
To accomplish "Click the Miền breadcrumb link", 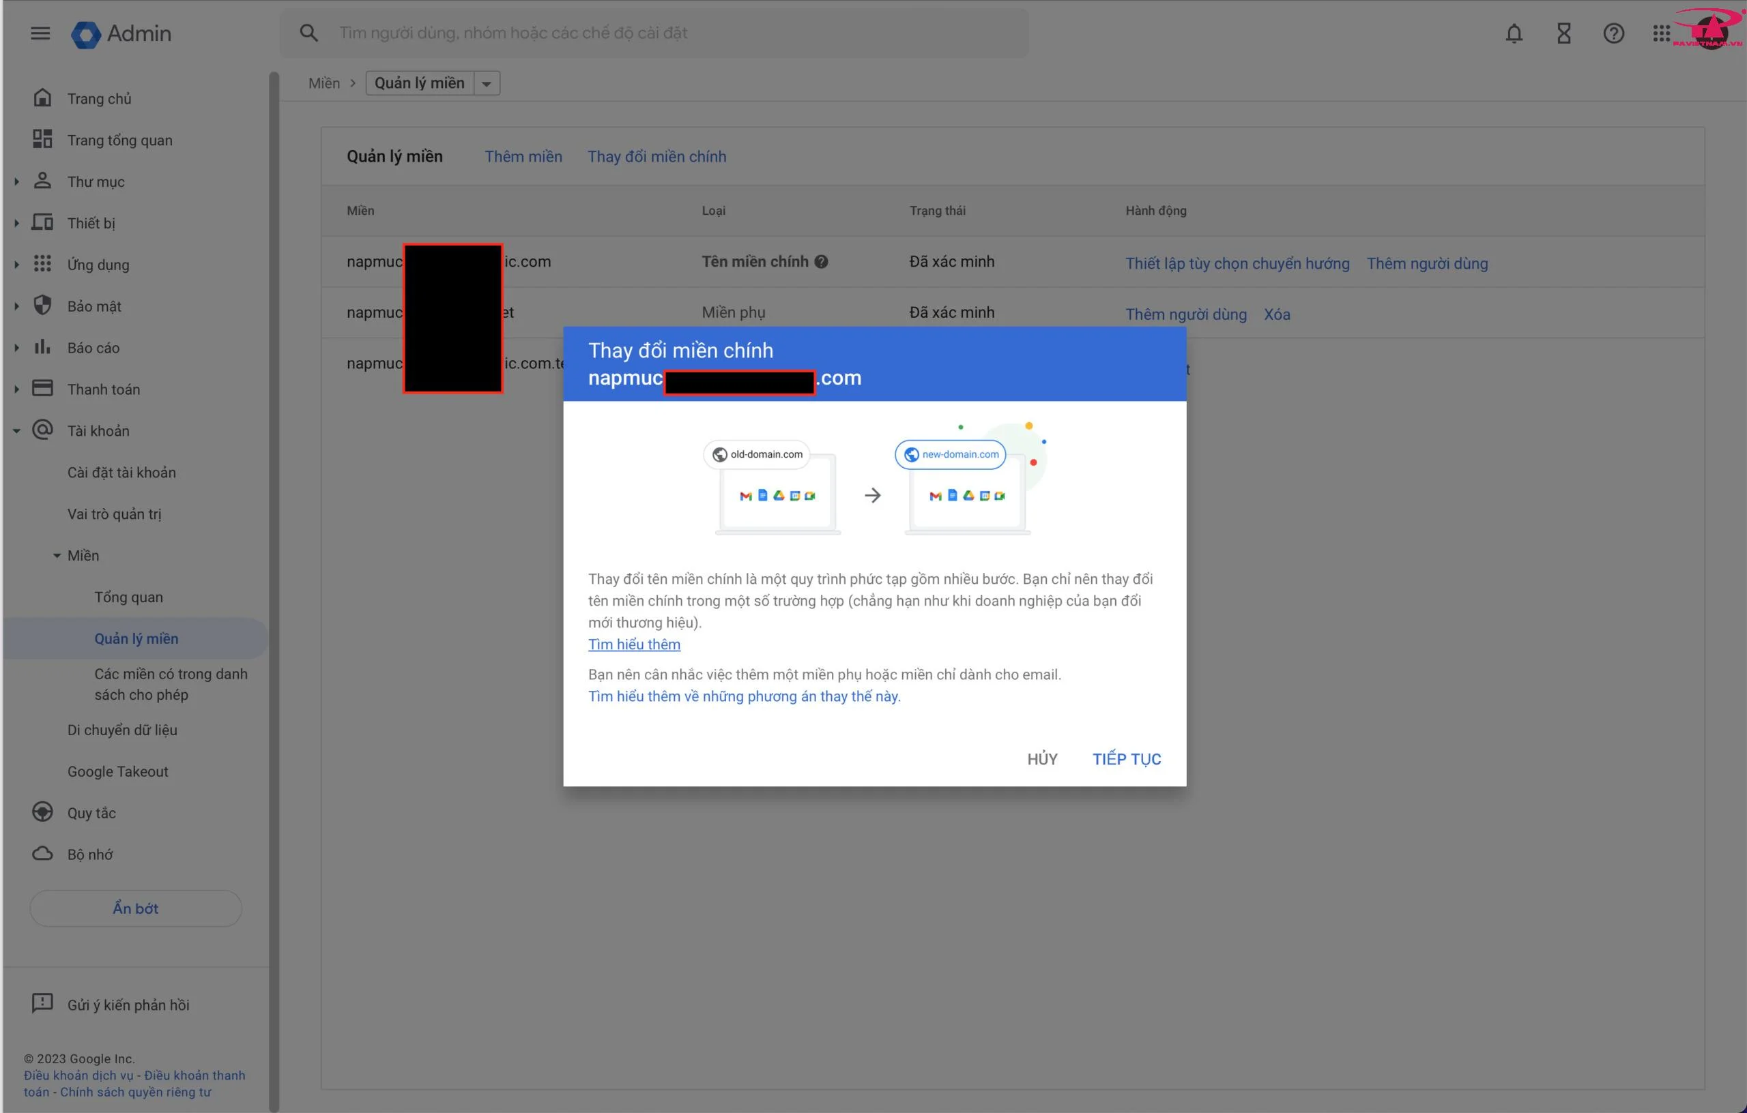I will pyautogui.click(x=323, y=83).
